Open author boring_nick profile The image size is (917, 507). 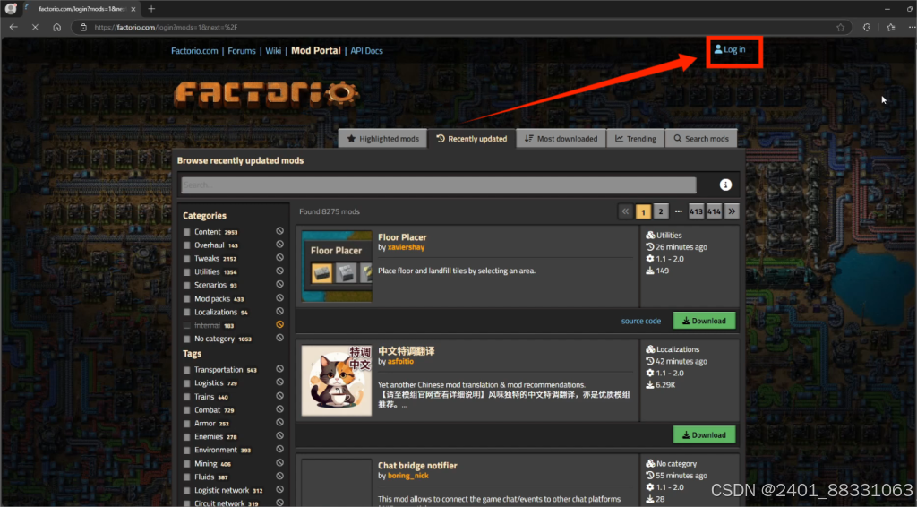pyautogui.click(x=408, y=476)
